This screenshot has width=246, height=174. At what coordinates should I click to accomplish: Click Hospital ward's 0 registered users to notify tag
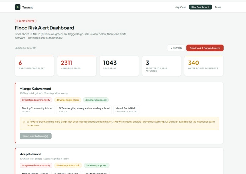click(36, 165)
